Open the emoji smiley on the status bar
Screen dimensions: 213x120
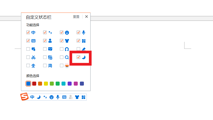[51, 97]
